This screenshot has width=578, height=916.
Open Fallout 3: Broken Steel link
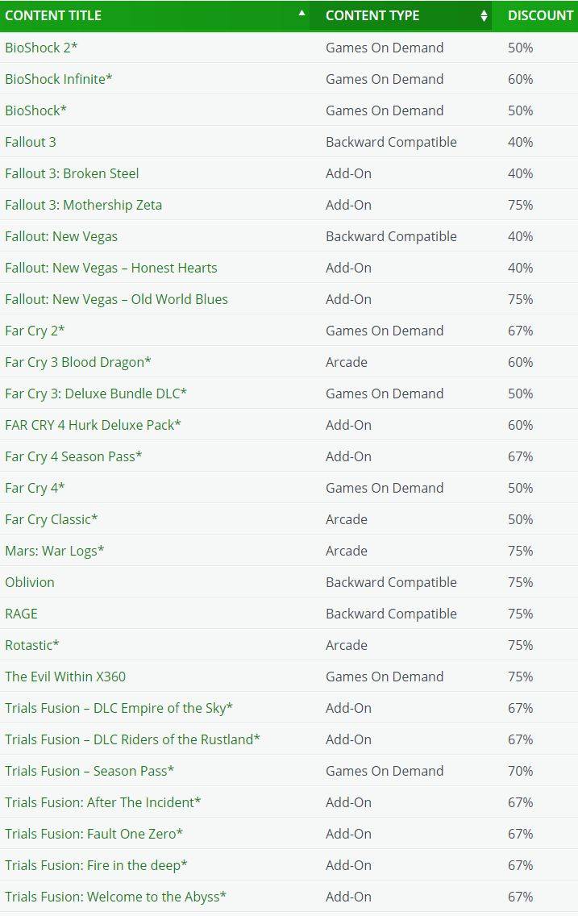coord(72,173)
